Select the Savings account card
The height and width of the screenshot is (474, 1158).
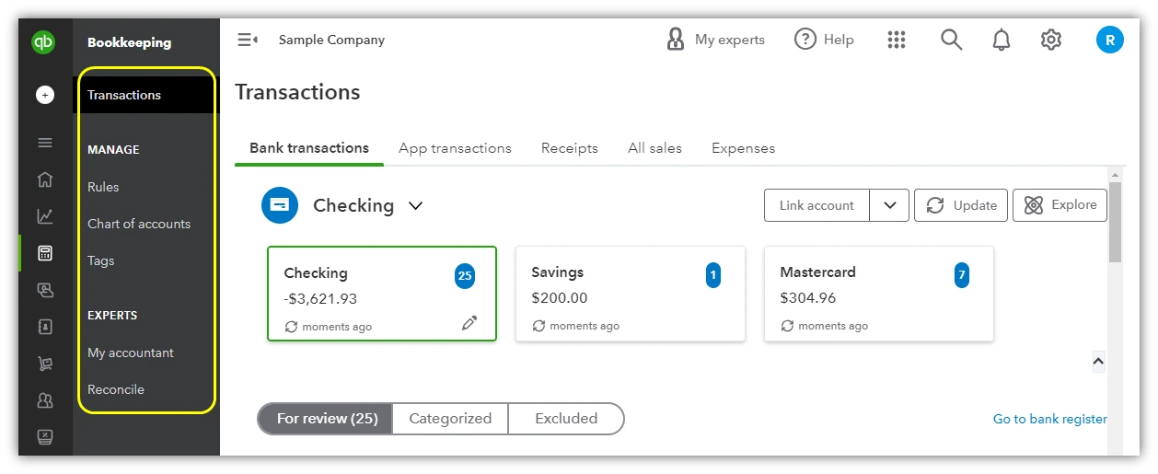pos(630,294)
